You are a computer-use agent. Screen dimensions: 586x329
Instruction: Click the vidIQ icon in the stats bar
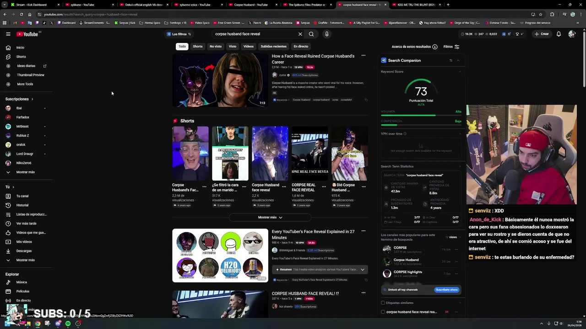(504, 34)
